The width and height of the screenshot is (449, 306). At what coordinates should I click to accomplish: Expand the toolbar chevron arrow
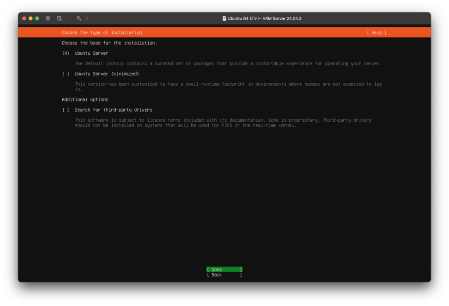(87, 18)
